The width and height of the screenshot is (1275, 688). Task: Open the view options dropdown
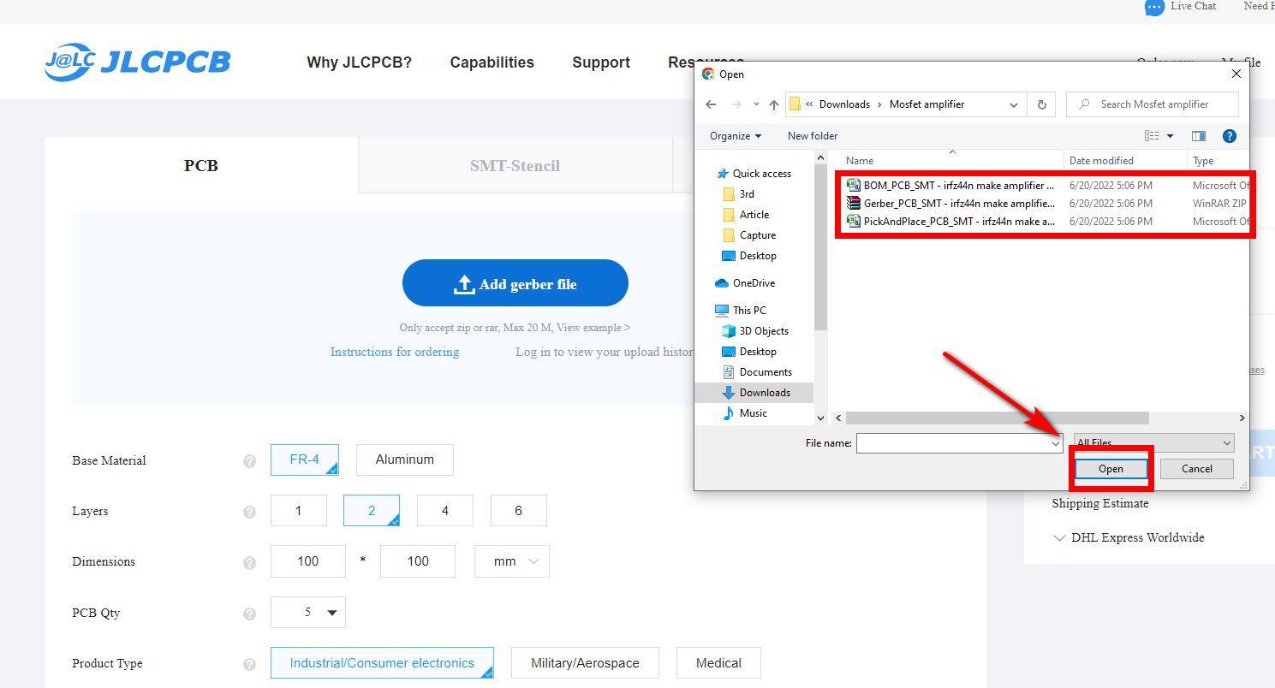click(x=1170, y=136)
